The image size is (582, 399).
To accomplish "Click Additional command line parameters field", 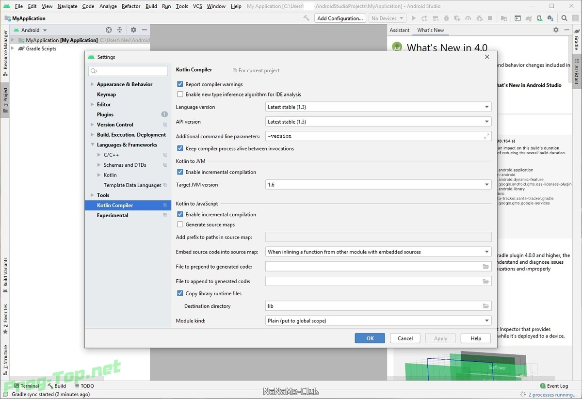I will coord(378,136).
